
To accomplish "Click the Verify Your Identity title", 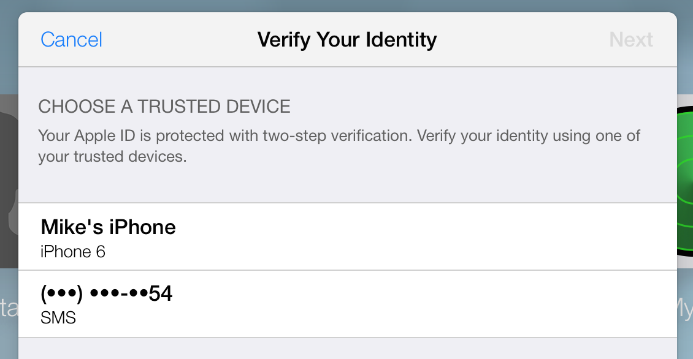I will pyautogui.click(x=347, y=40).
